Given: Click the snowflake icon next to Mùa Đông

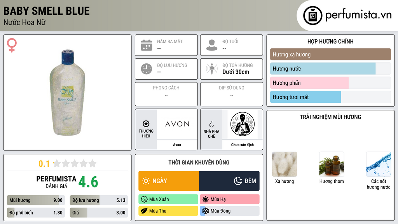Looking at the screenshot, I should click(206, 211).
